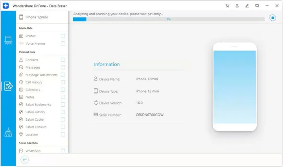Click the Safari Cookies compass icon
This screenshot has height=167, width=283.
tap(21, 127)
